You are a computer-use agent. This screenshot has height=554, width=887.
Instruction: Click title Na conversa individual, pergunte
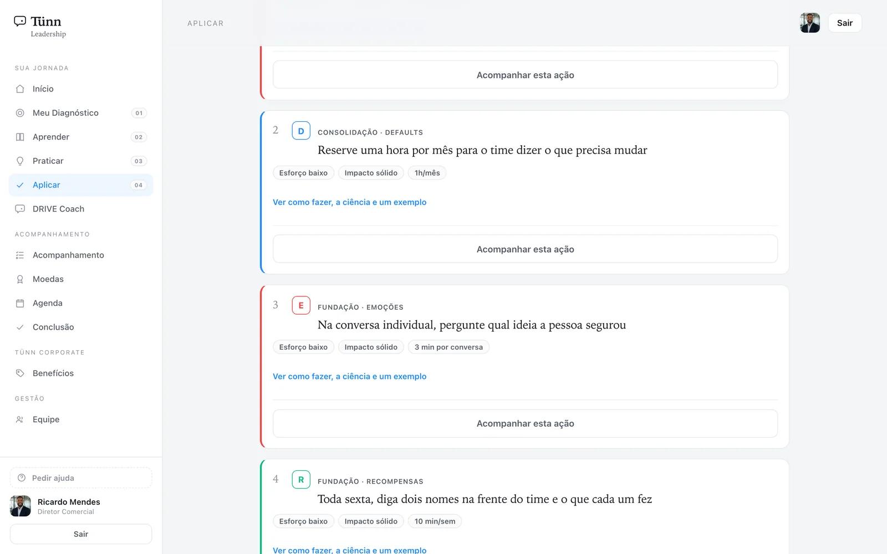472,325
